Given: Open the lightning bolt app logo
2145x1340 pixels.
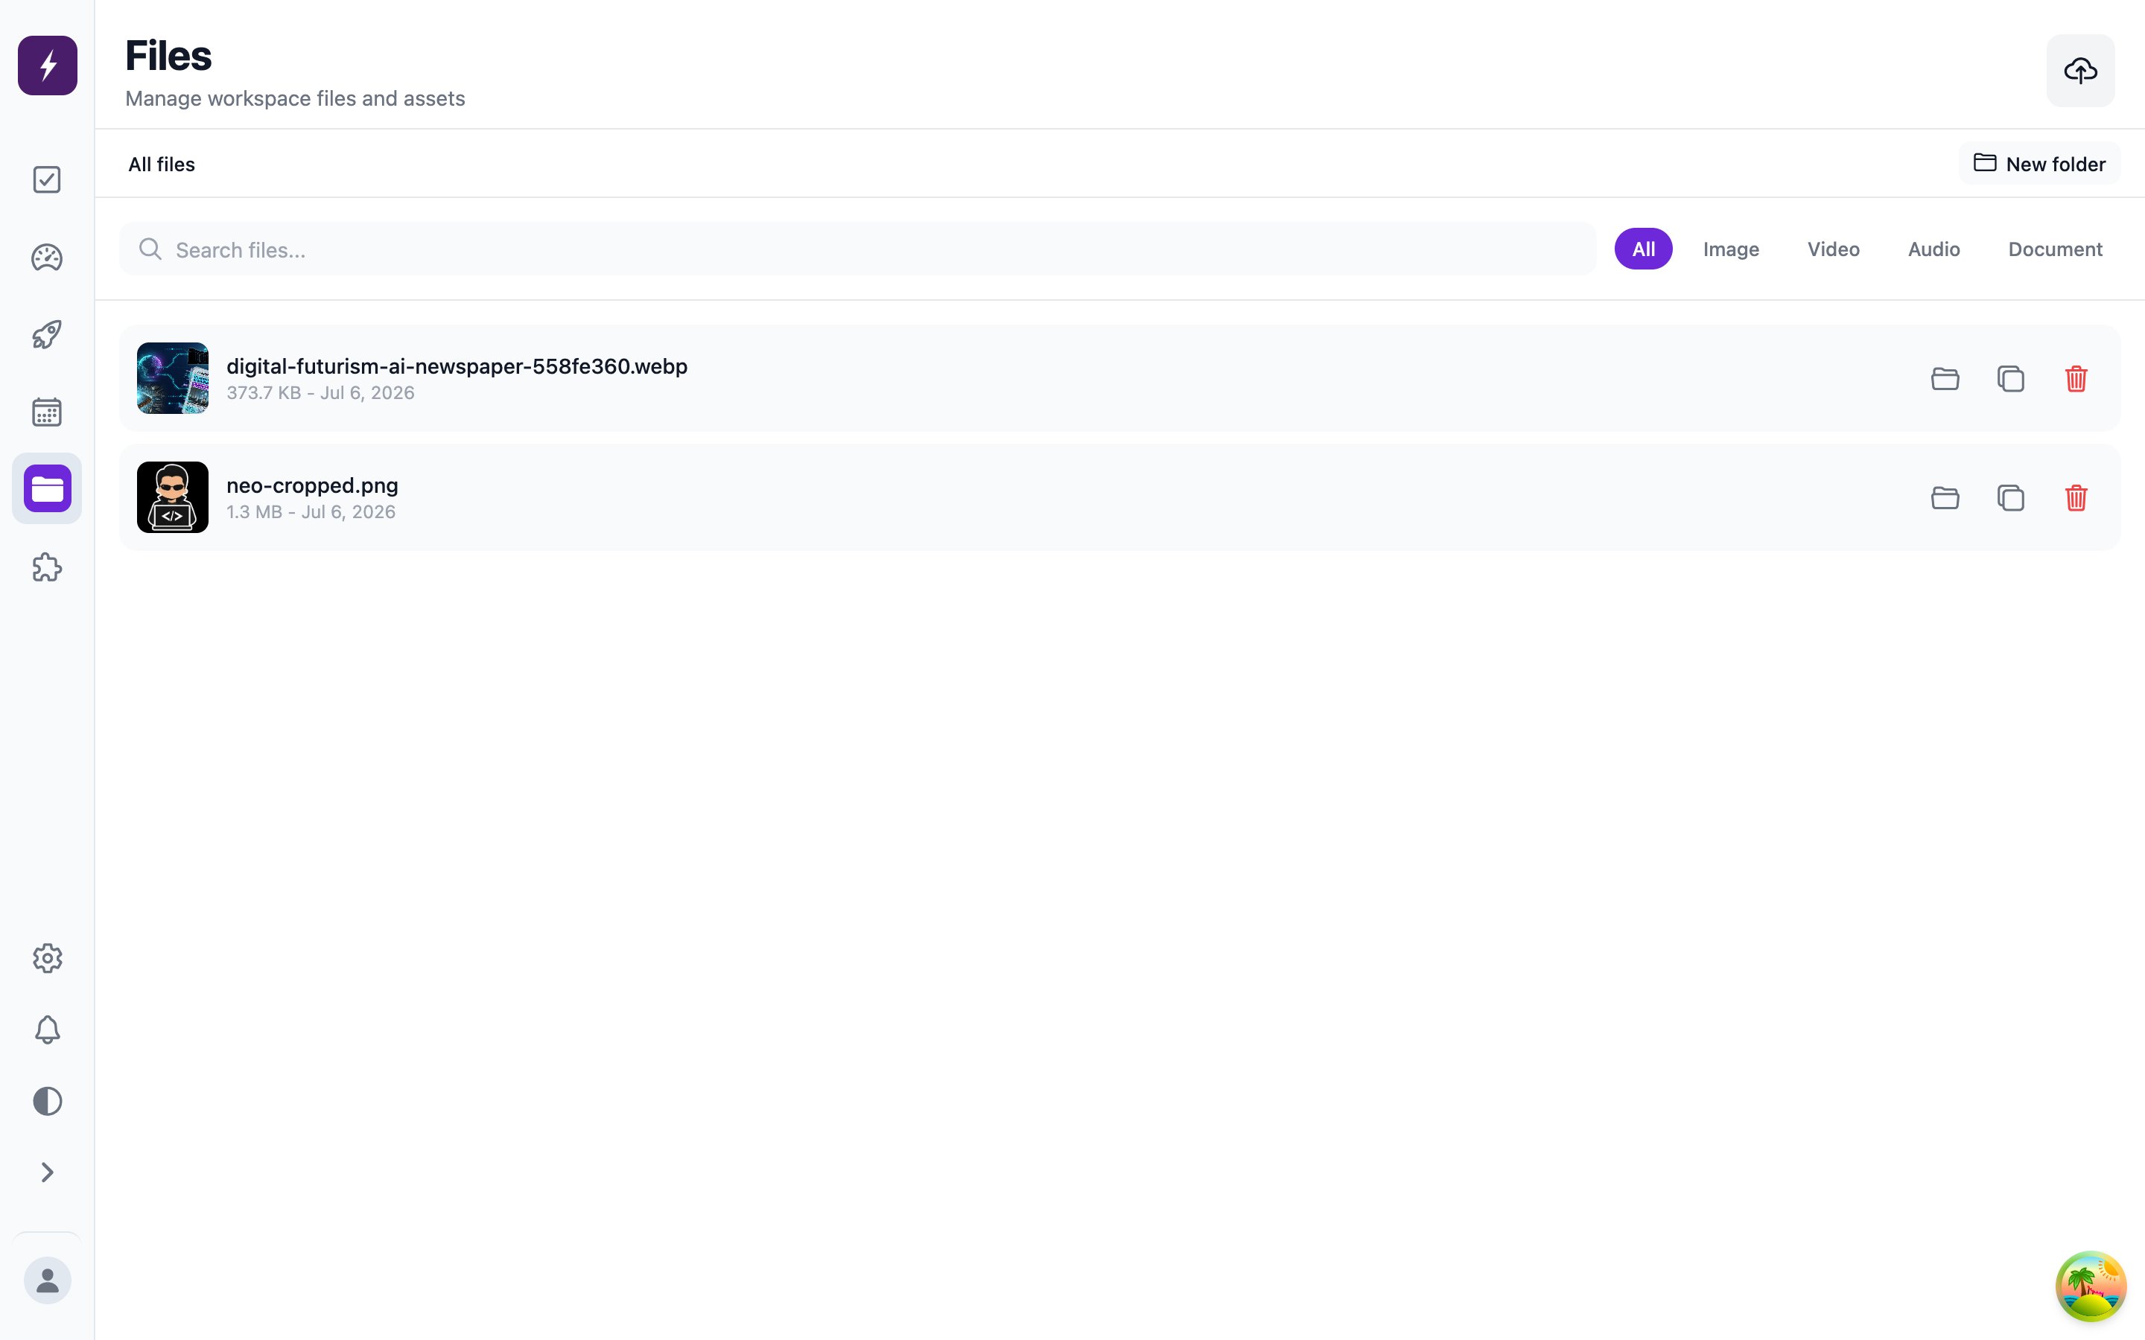Looking at the screenshot, I should point(48,66).
